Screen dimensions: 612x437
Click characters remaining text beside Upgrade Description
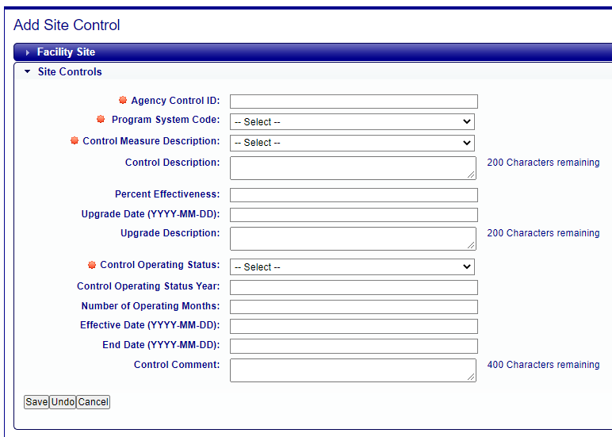543,233
